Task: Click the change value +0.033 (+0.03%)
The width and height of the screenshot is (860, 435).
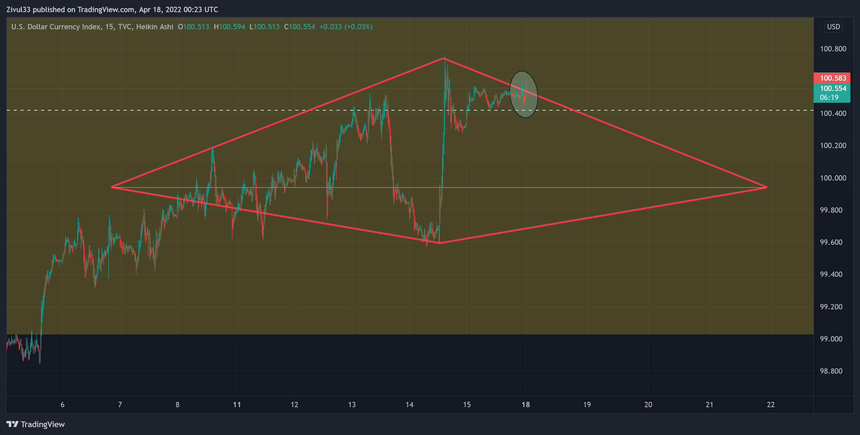Action: 346,27
